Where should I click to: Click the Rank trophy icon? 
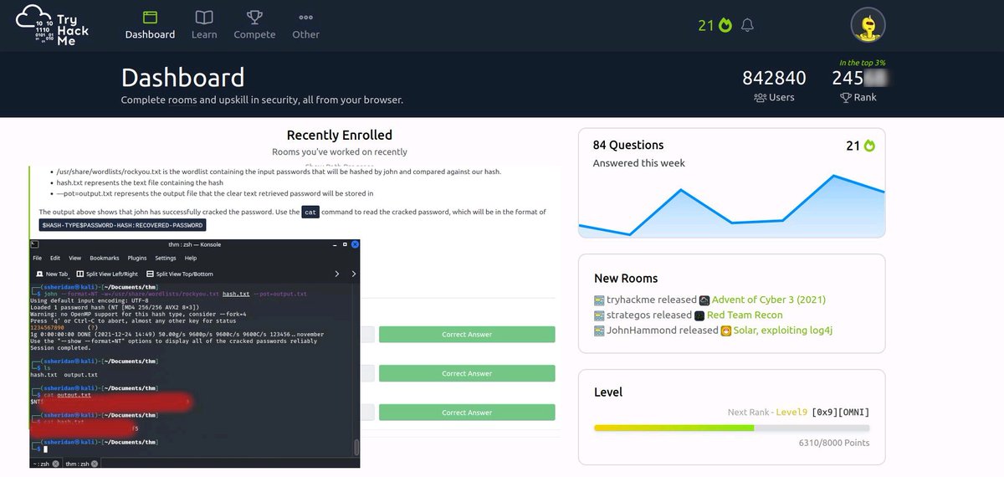pyautogui.click(x=845, y=97)
